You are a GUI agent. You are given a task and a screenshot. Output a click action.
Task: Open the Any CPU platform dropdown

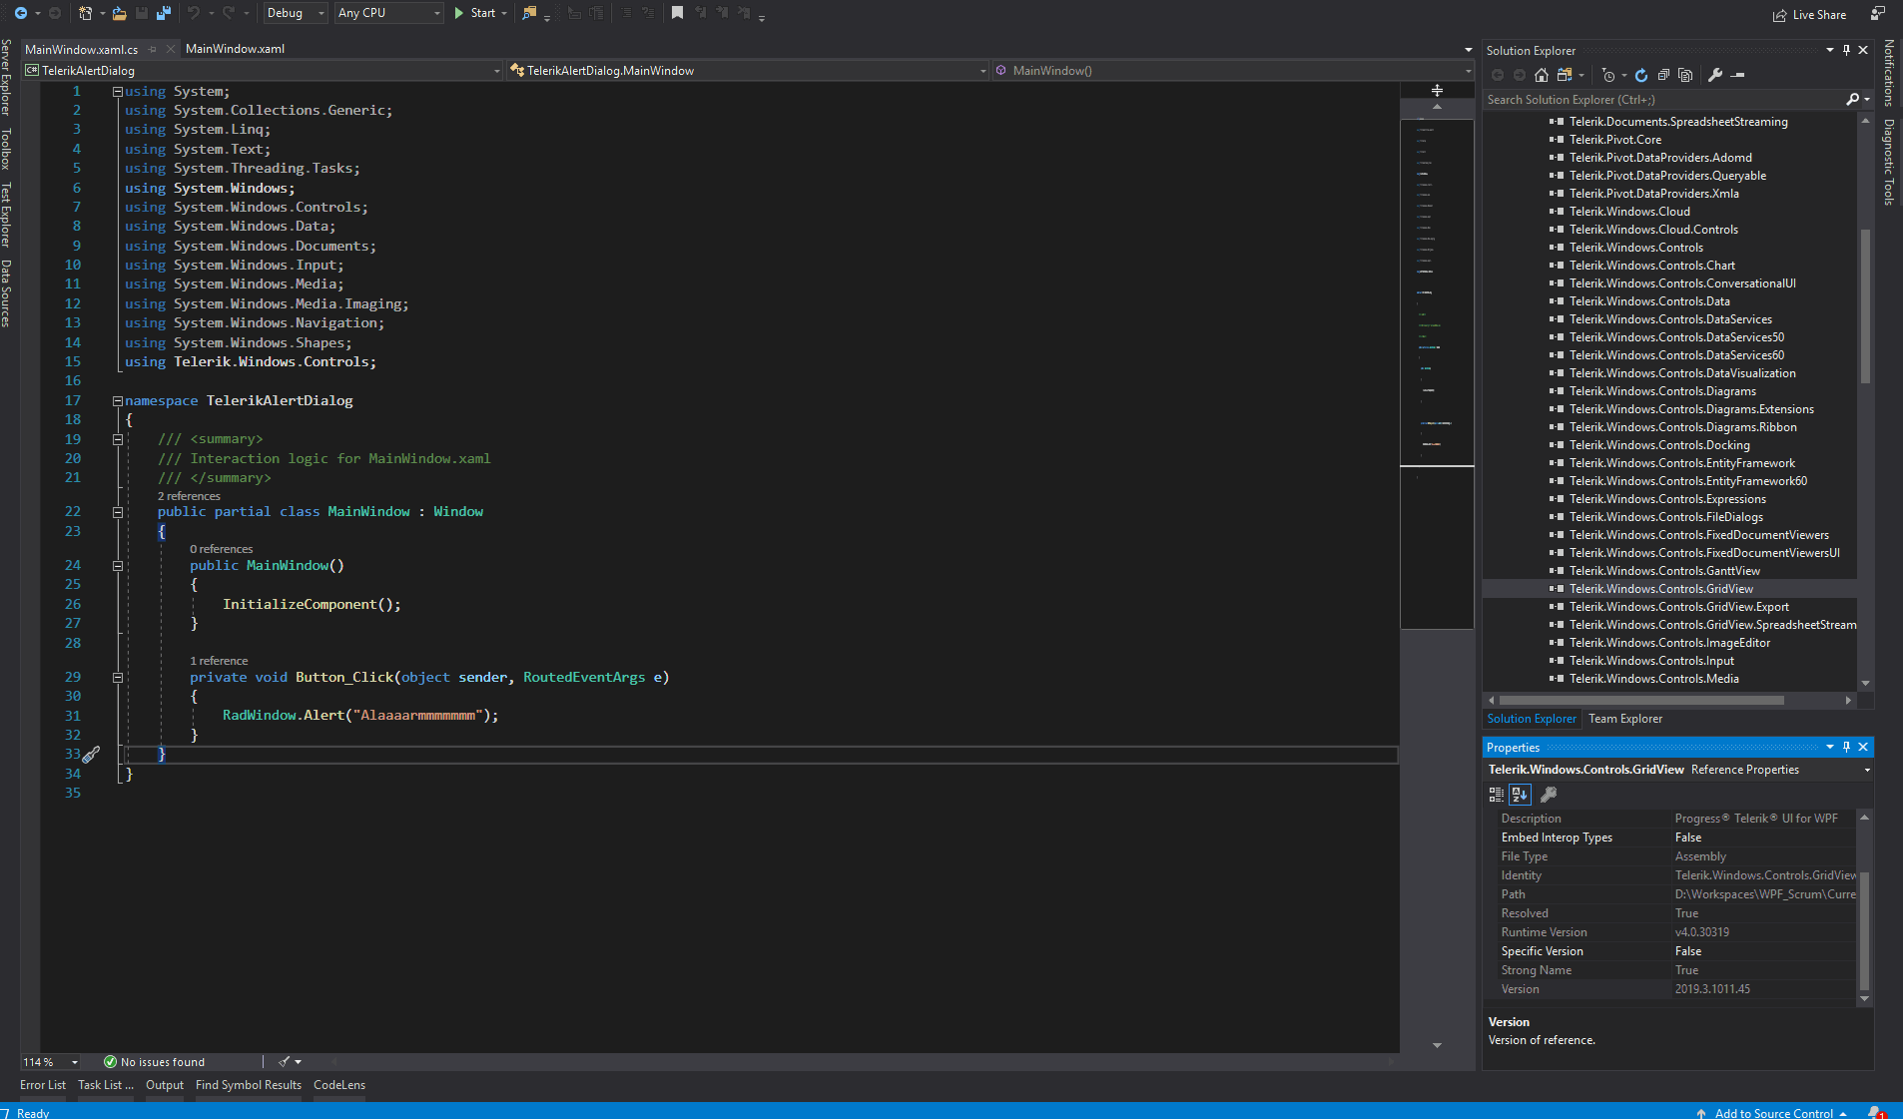pyautogui.click(x=388, y=13)
